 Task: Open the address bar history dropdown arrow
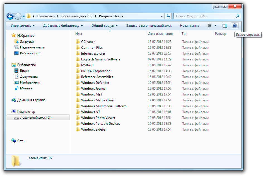(x=162, y=16)
